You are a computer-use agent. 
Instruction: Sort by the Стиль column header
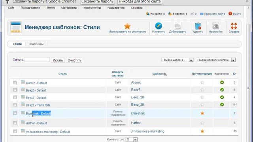coord(62,74)
